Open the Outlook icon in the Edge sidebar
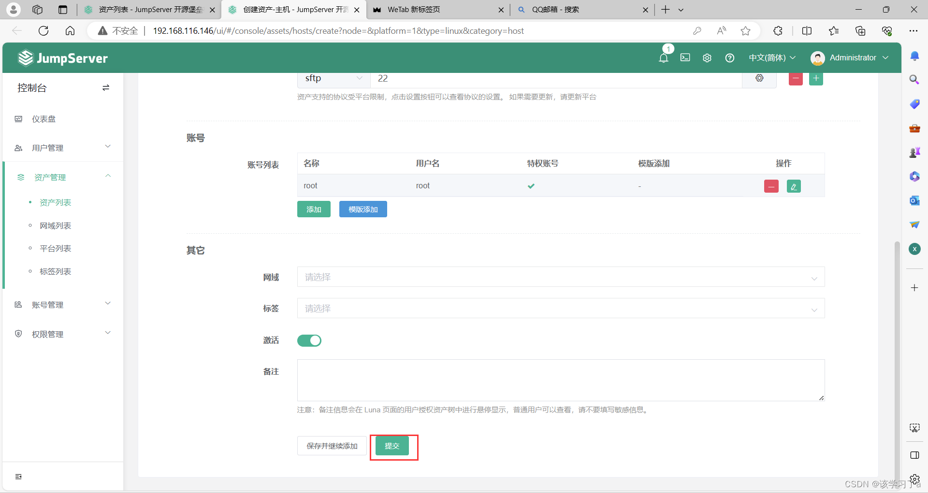The height and width of the screenshot is (493, 928). click(x=914, y=200)
